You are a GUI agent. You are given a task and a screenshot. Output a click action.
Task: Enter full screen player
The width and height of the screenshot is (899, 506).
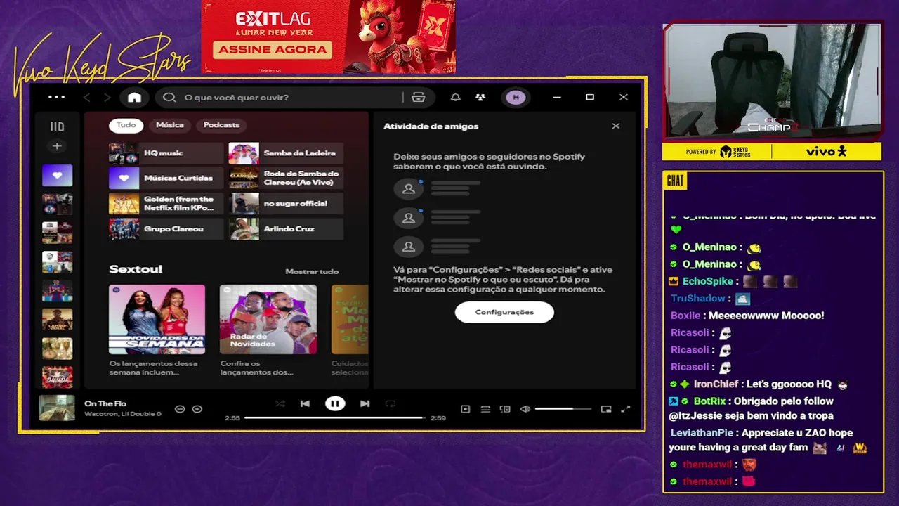(625, 409)
